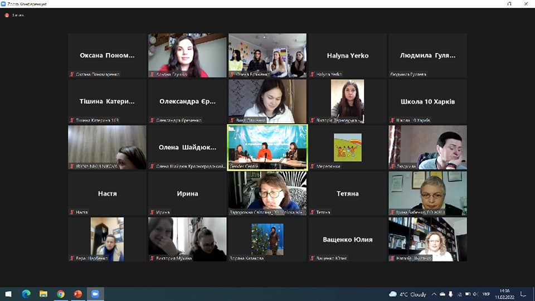Click muted mic icon on Настя tile
Image resolution: width=535 pixels, height=301 pixels.
click(x=72, y=212)
